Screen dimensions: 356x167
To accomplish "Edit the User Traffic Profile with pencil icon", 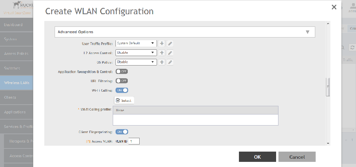I will coord(170,43).
